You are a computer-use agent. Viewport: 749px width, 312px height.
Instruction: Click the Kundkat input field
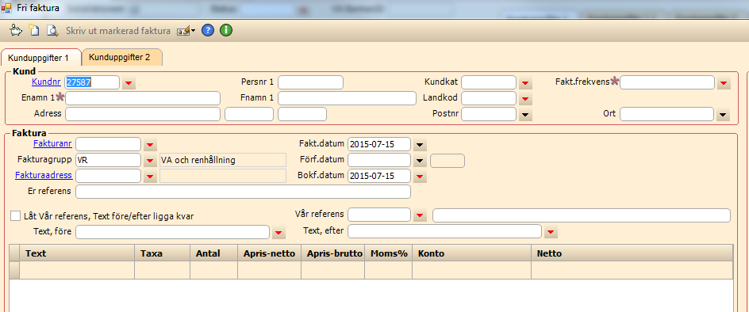489,82
